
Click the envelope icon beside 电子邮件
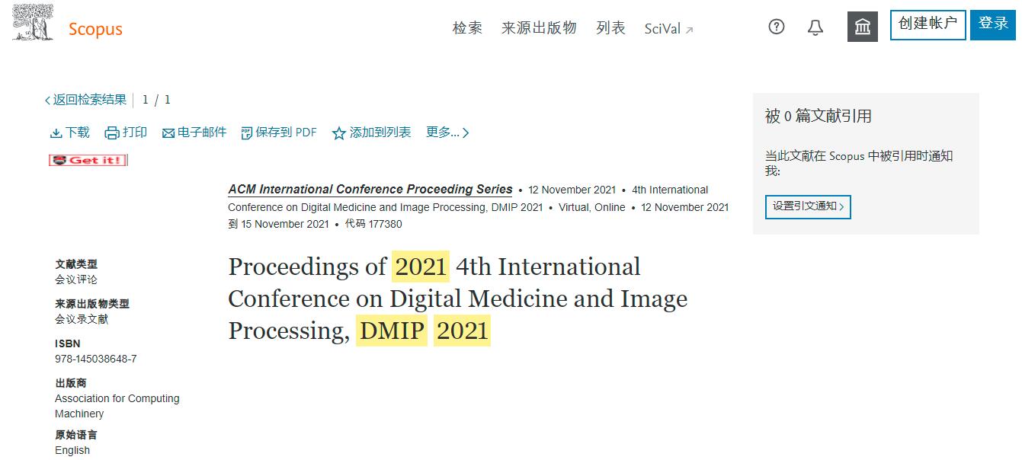point(168,133)
